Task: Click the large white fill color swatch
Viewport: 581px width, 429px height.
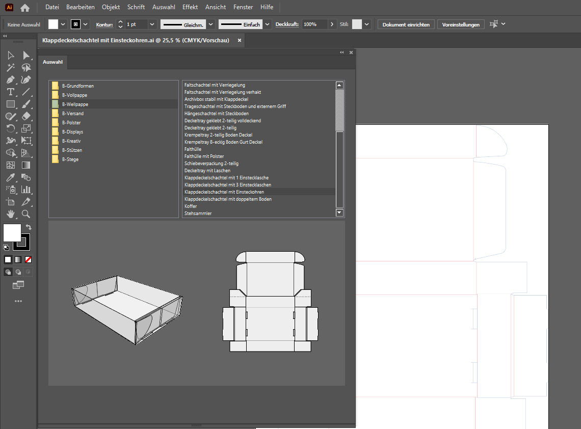Action: [12, 233]
